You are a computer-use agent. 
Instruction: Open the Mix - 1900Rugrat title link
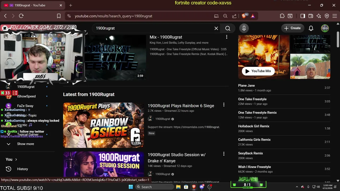pyautogui.click(x=166, y=37)
